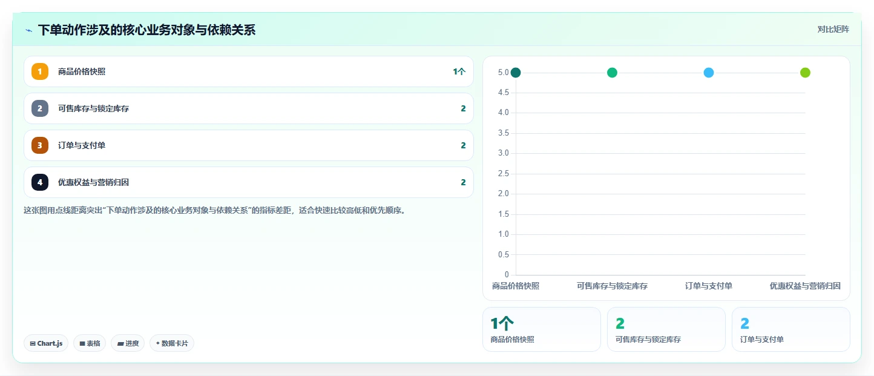Click the y-axis label 2.5
The height and width of the screenshot is (376, 874).
(x=504, y=174)
